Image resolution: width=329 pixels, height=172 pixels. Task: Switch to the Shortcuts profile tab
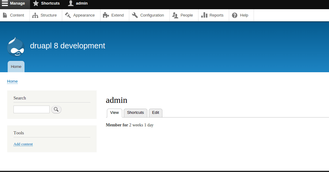tap(135, 113)
